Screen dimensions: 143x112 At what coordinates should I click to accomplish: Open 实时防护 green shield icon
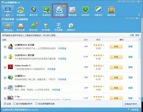(x=86, y=11)
